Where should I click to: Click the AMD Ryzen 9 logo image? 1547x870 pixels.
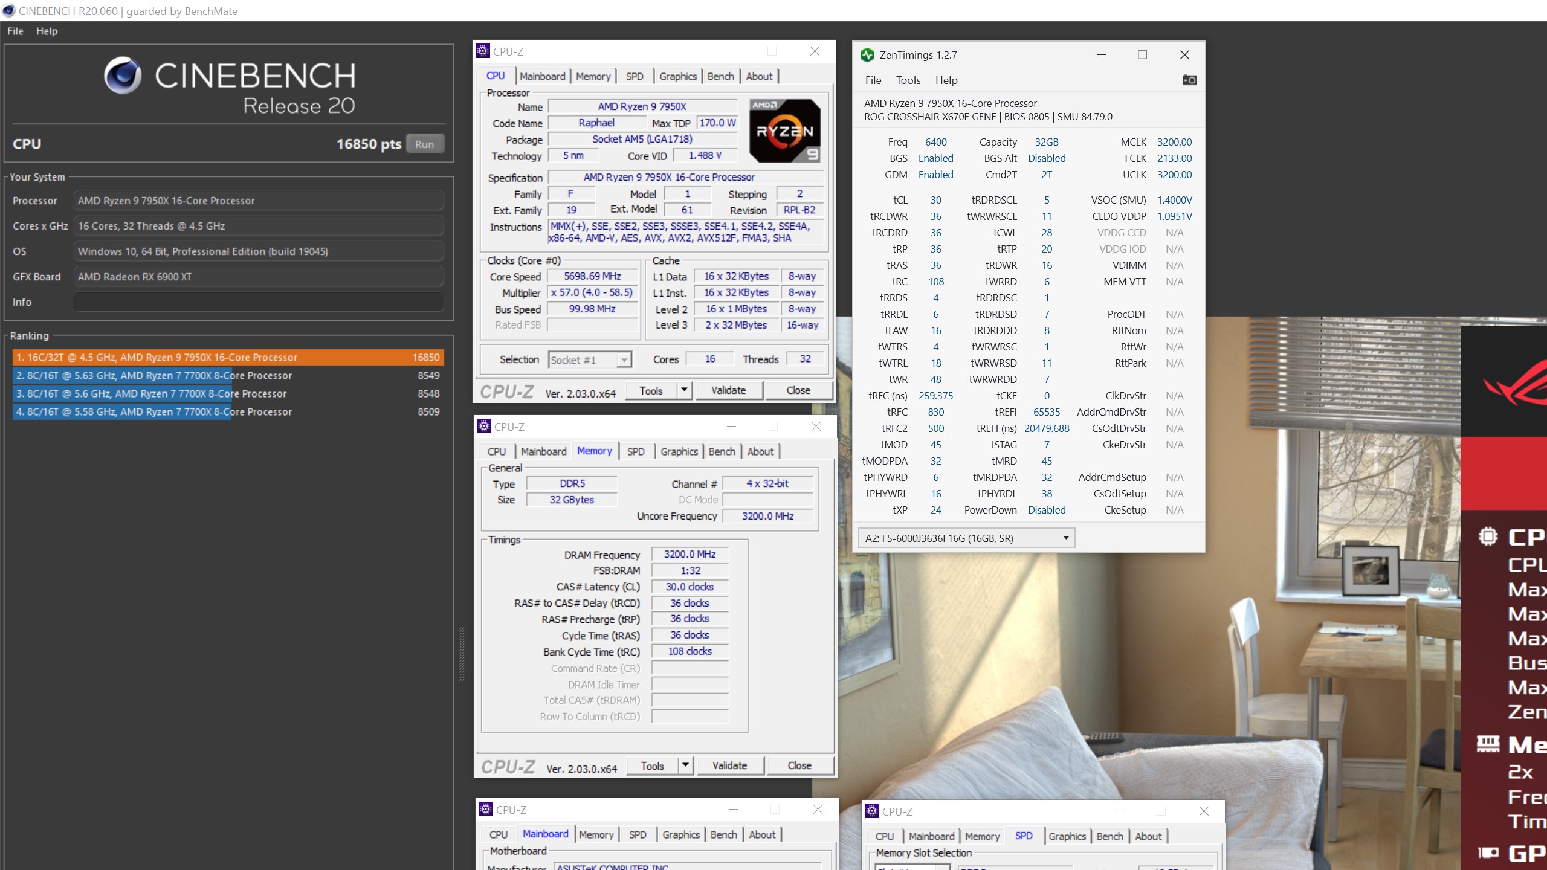[x=785, y=131]
